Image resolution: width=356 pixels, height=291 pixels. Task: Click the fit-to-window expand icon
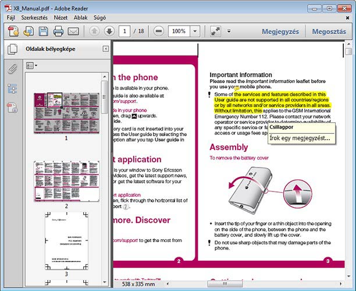(x=215, y=31)
